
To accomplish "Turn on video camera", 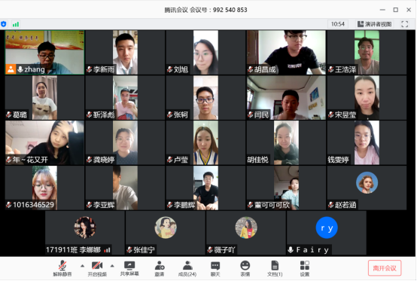I will point(97,268).
